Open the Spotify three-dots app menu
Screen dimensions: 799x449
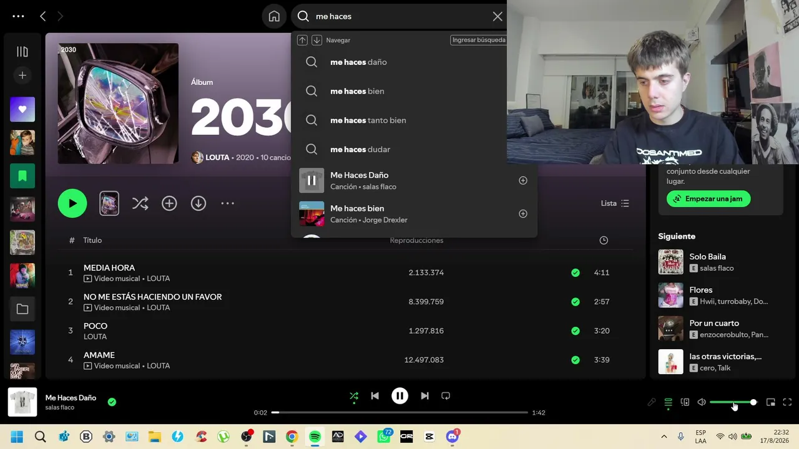(18, 16)
